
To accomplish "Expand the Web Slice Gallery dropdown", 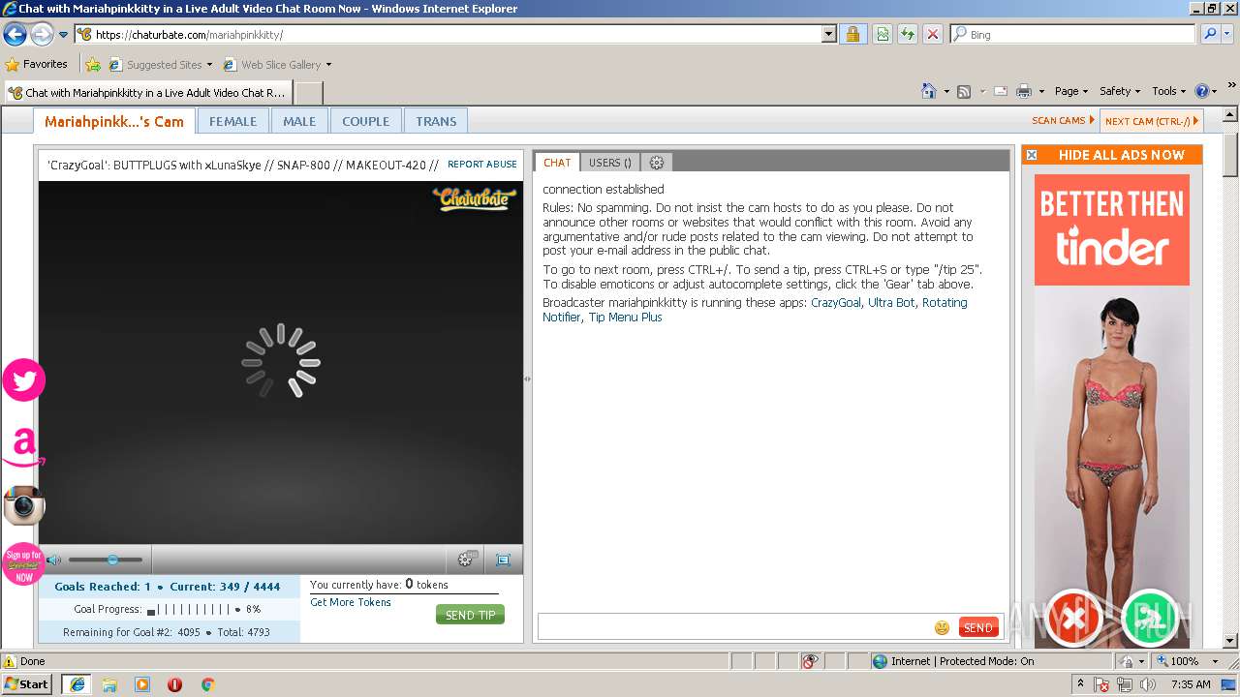I will (x=328, y=65).
